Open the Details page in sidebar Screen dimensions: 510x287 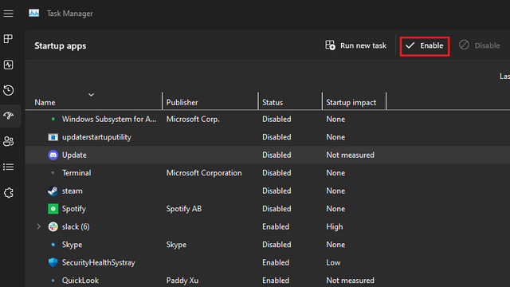click(x=9, y=167)
